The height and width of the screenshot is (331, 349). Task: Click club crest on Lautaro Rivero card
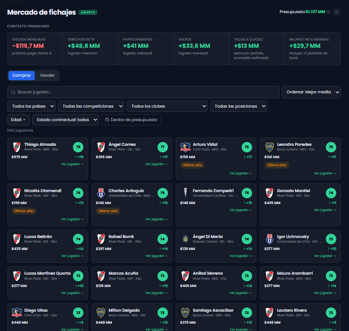[269, 312]
